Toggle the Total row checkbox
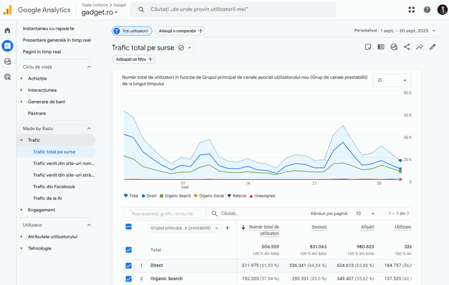Viewport: 449px width, 285px height. pos(129,250)
